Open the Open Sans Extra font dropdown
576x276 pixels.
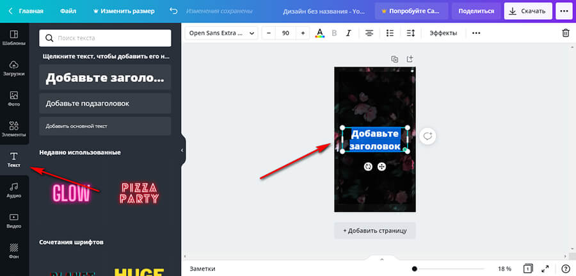tap(221, 33)
